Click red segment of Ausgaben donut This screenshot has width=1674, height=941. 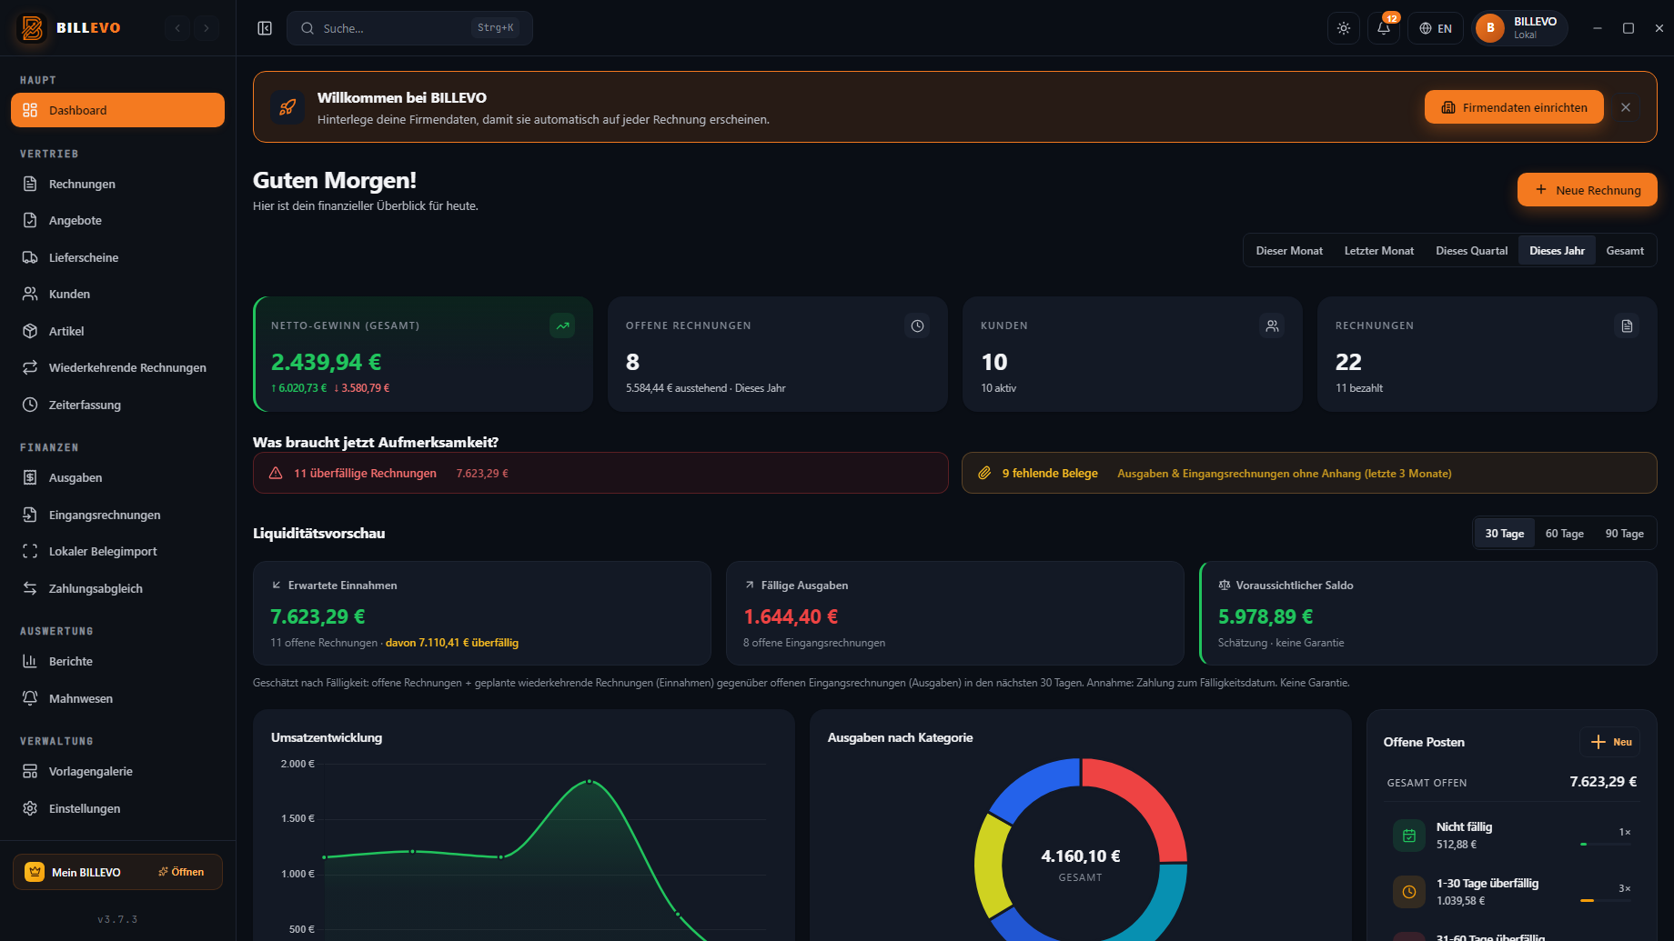click(1145, 802)
